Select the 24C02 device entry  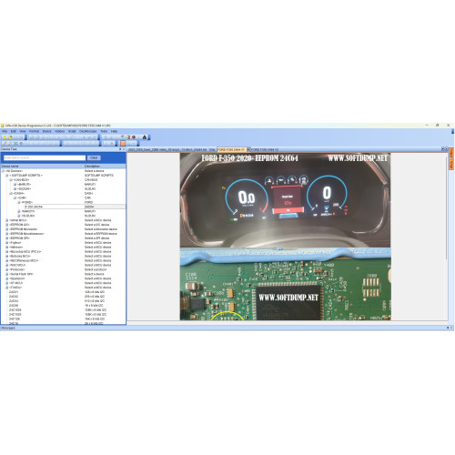(14, 297)
